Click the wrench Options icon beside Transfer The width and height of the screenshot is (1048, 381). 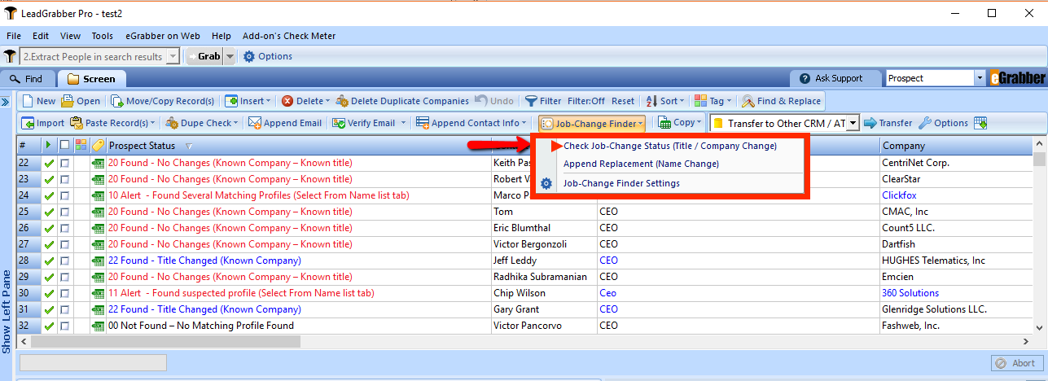[924, 123]
